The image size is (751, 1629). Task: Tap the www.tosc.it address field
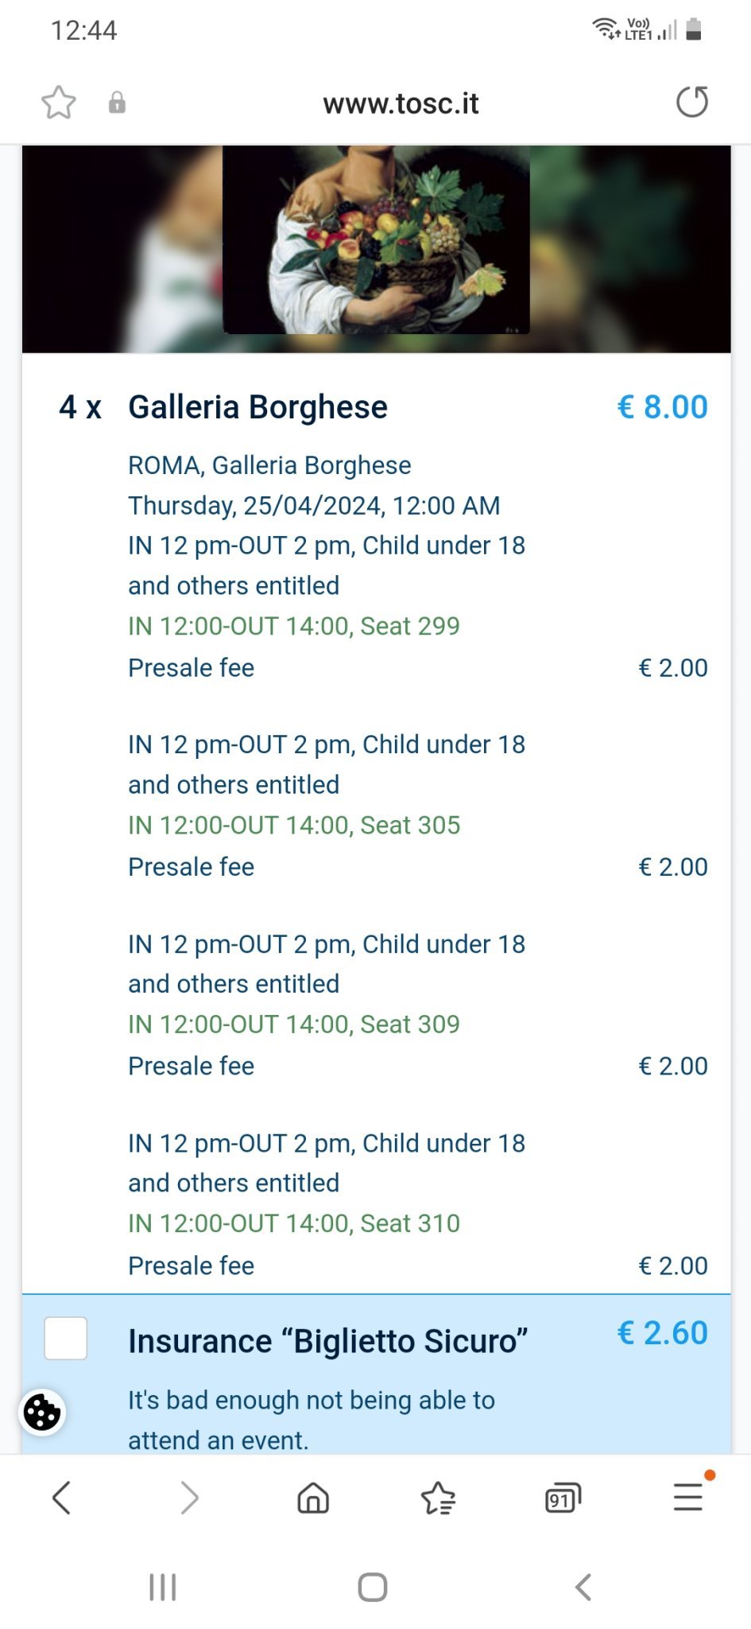401,103
